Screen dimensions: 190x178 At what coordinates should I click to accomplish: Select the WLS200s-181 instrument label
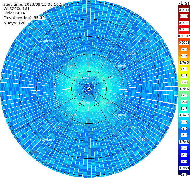[17, 9]
